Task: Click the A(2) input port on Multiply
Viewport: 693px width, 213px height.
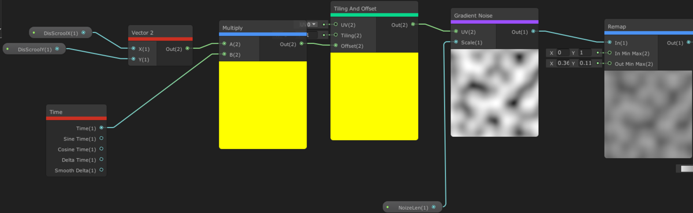Action: tap(224, 44)
